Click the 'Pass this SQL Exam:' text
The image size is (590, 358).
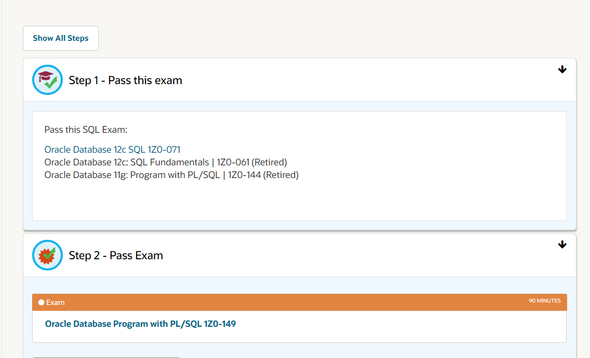click(86, 130)
